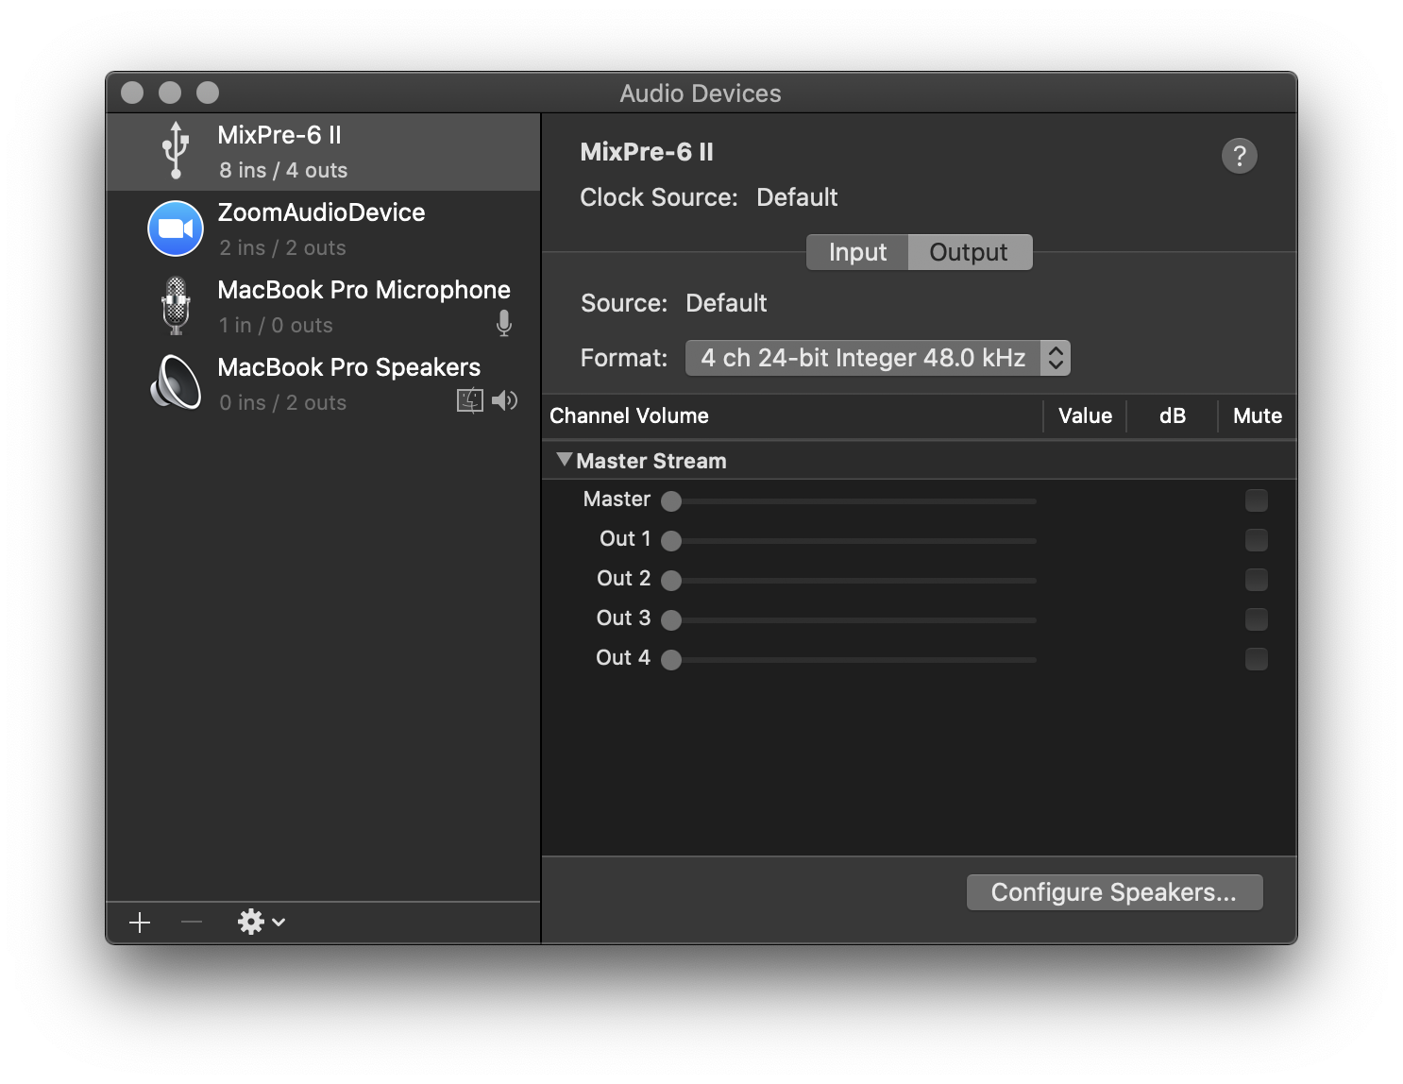Mute the Out 3 channel
This screenshot has width=1403, height=1084.
click(1256, 618)
